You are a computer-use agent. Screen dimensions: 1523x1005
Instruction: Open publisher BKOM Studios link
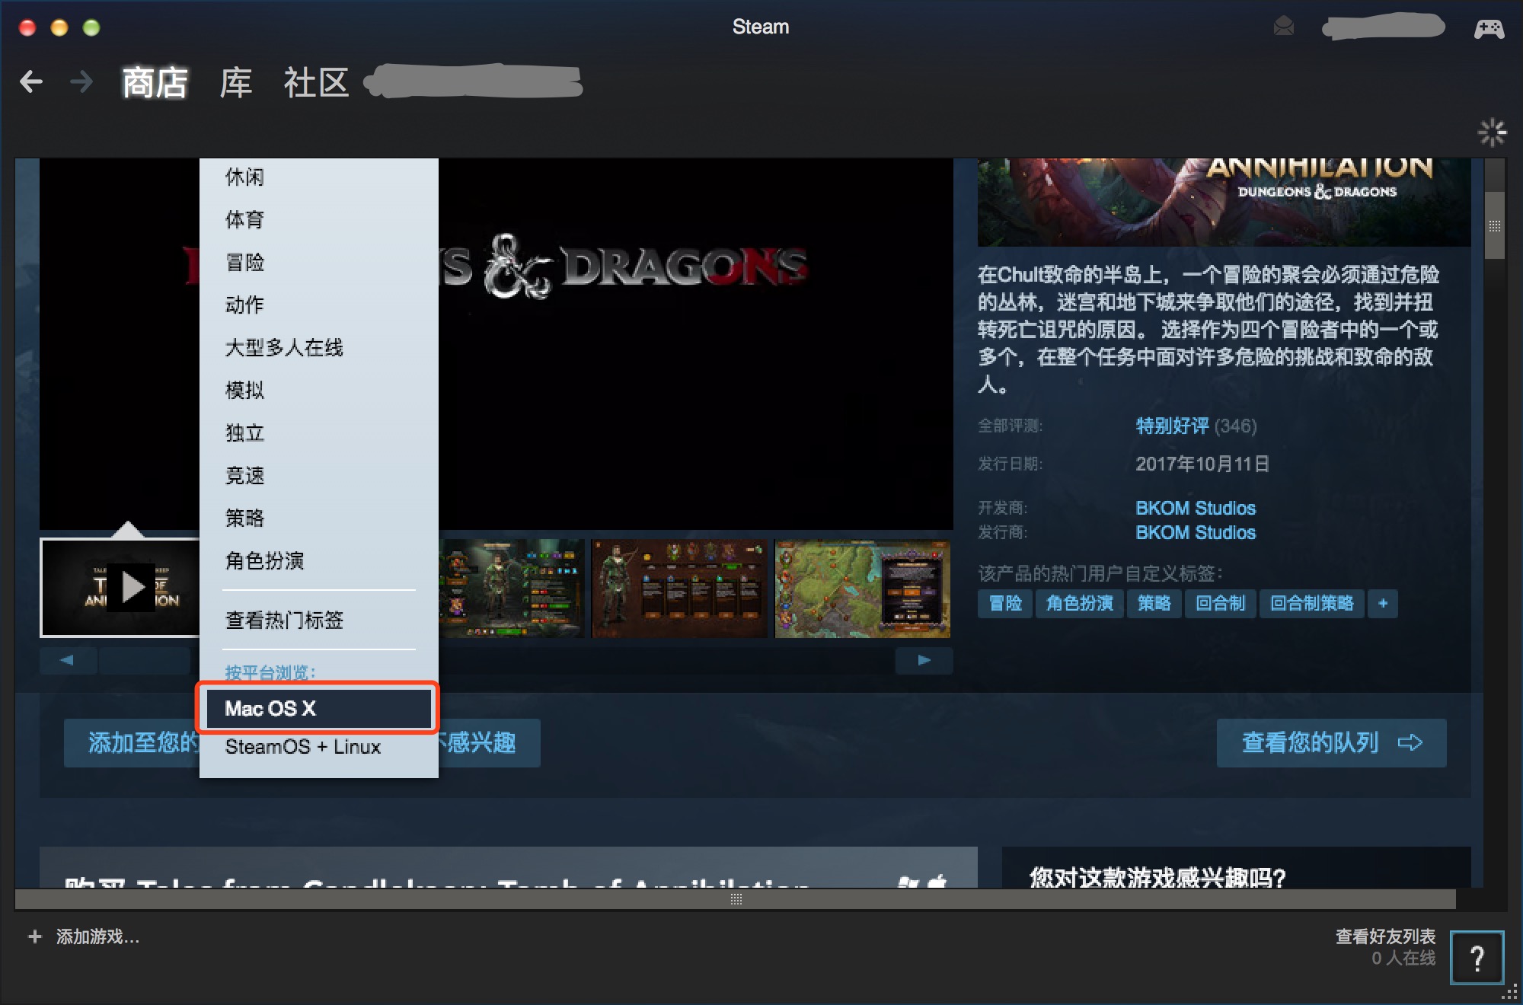tap(1196, 532)
